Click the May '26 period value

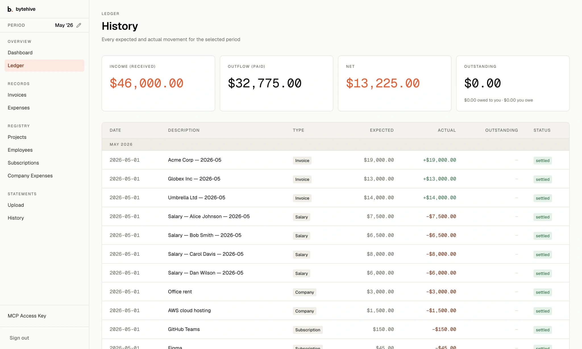(64, 25)
